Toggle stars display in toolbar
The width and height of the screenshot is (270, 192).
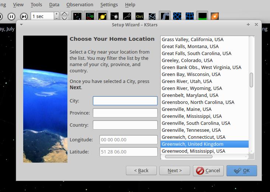77,16
